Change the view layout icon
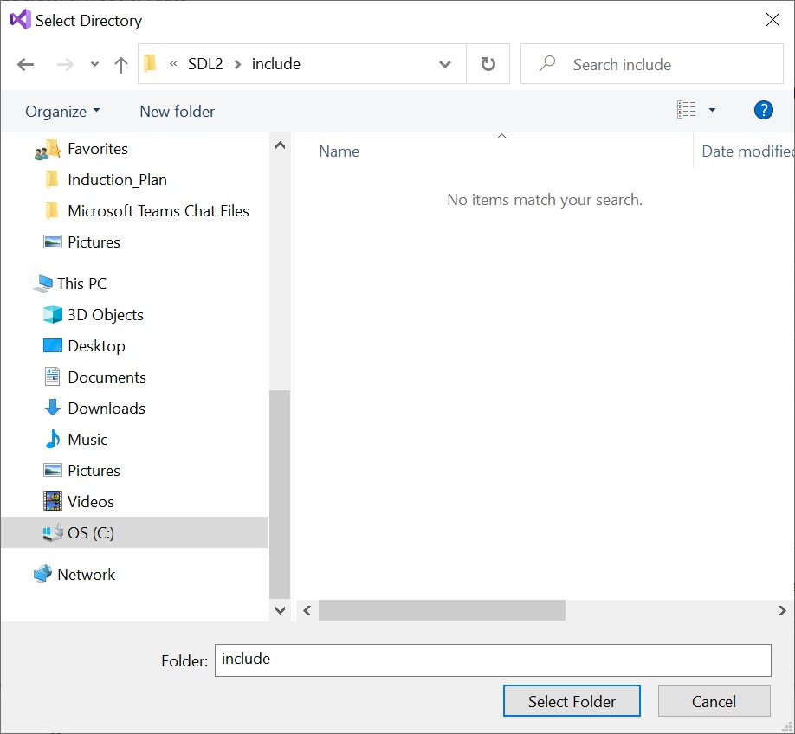This screenshot has height=734, width=795. [x=687, y=109]
